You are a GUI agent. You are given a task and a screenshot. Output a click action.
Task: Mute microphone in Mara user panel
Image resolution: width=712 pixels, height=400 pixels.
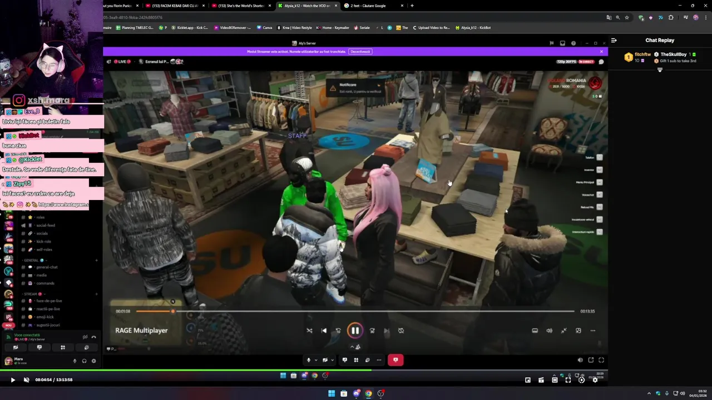(x=75, y=361)
